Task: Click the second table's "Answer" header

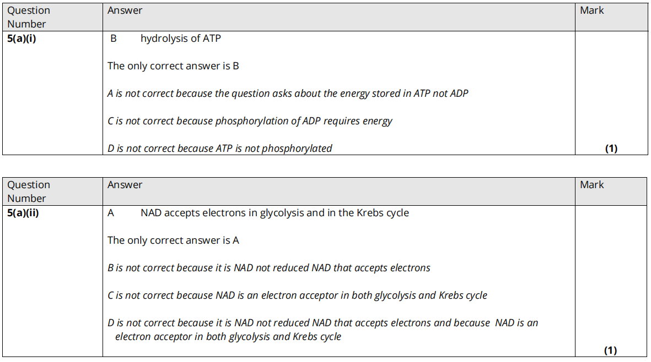Action: click(125, 185)
